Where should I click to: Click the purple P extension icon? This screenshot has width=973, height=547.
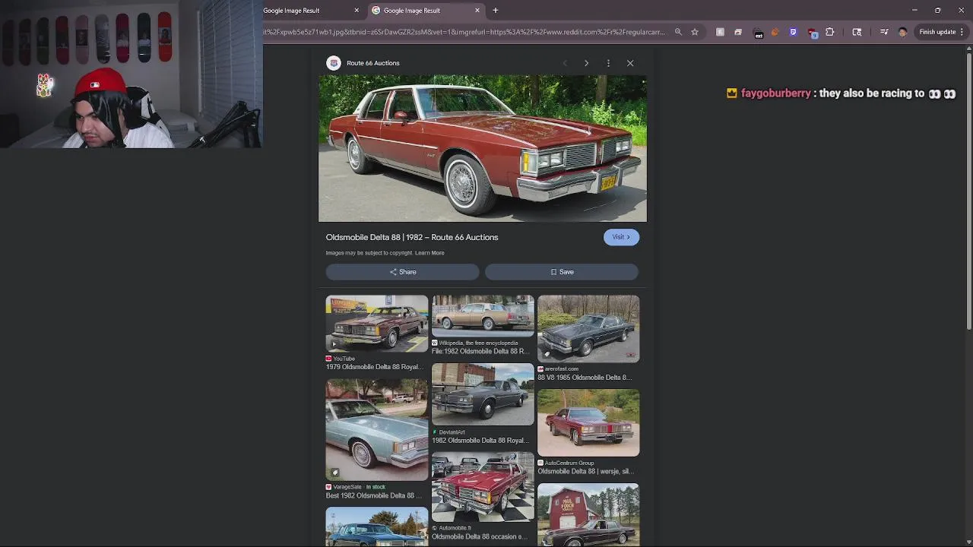pos(793,32)
